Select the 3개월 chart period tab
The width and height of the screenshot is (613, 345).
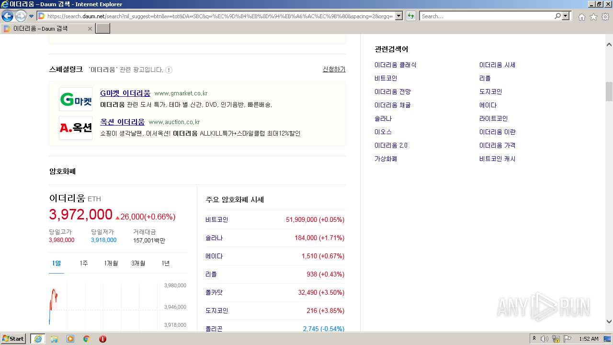pos(138,263)
